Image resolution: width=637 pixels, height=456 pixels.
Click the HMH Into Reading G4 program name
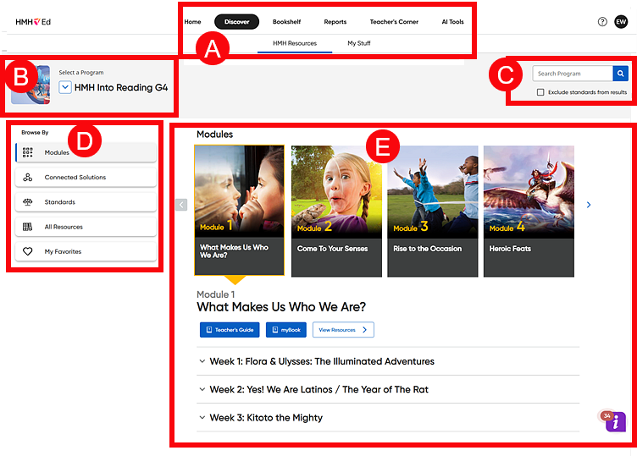121,88
